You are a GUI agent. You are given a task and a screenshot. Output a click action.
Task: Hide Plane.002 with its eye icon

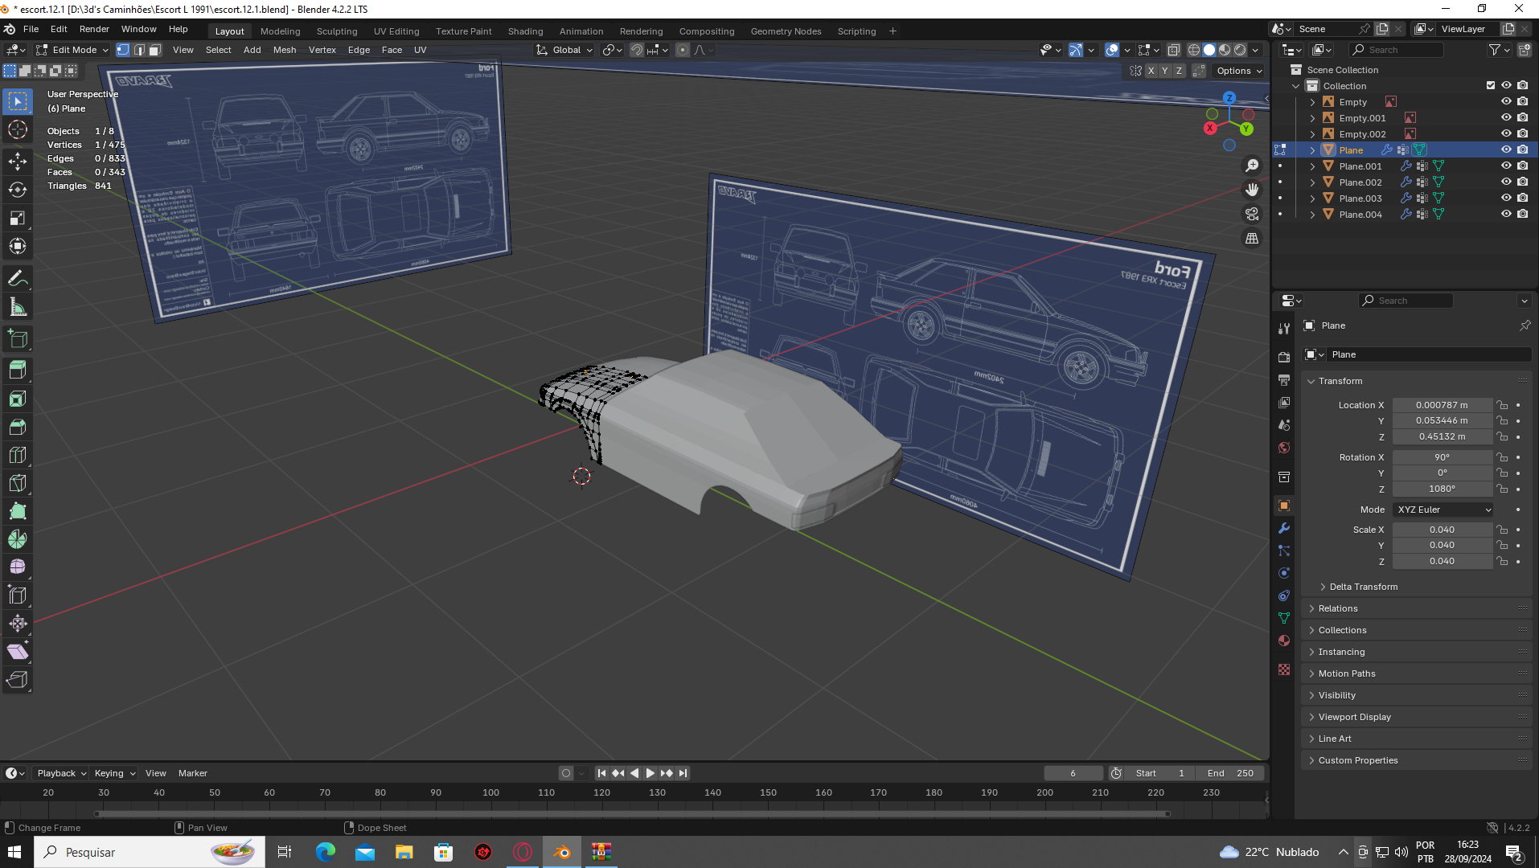(x=1506, y=182)
